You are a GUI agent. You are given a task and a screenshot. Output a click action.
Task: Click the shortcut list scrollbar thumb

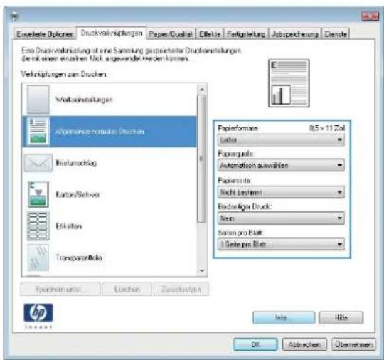pos(201,159)
